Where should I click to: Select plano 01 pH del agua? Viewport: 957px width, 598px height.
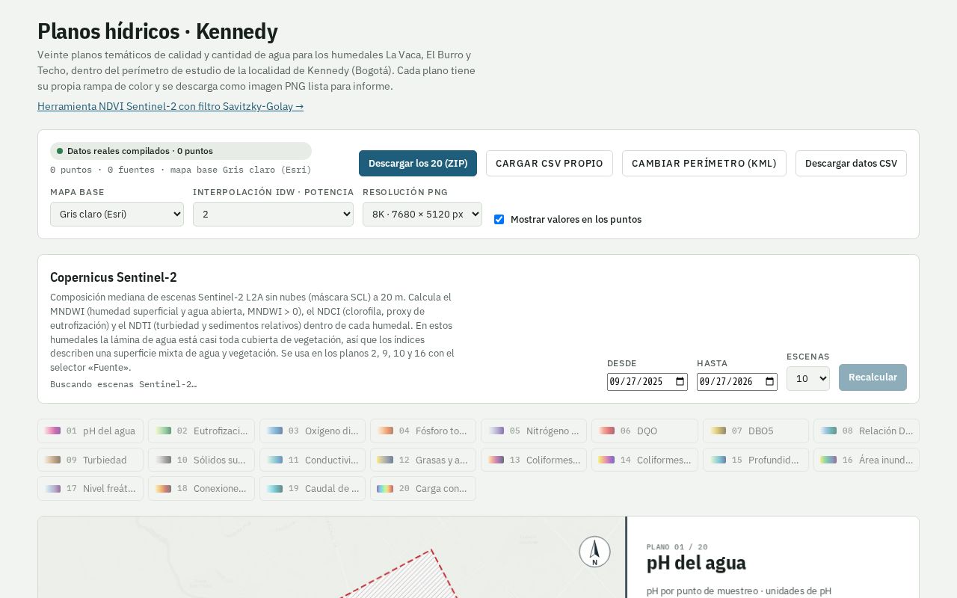[90, 431]
